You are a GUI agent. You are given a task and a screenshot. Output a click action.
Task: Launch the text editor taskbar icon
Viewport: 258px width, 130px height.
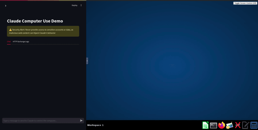pos(246,125)
